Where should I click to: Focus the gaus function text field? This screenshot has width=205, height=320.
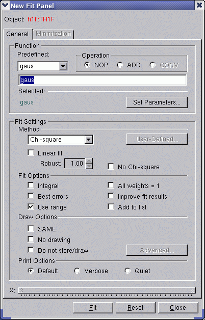[x=102, y=80]
